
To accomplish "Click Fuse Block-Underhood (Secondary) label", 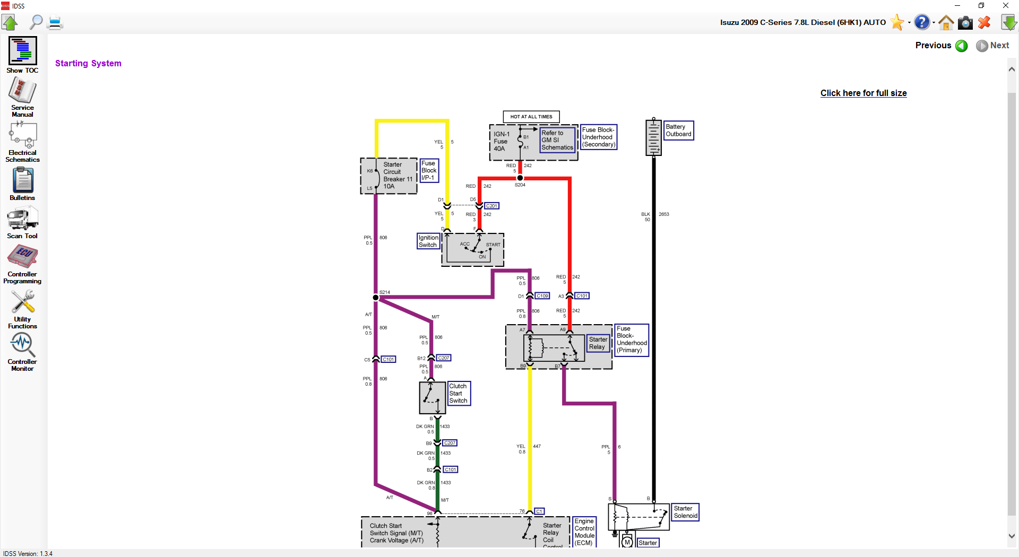I will [x=599, y=137].
